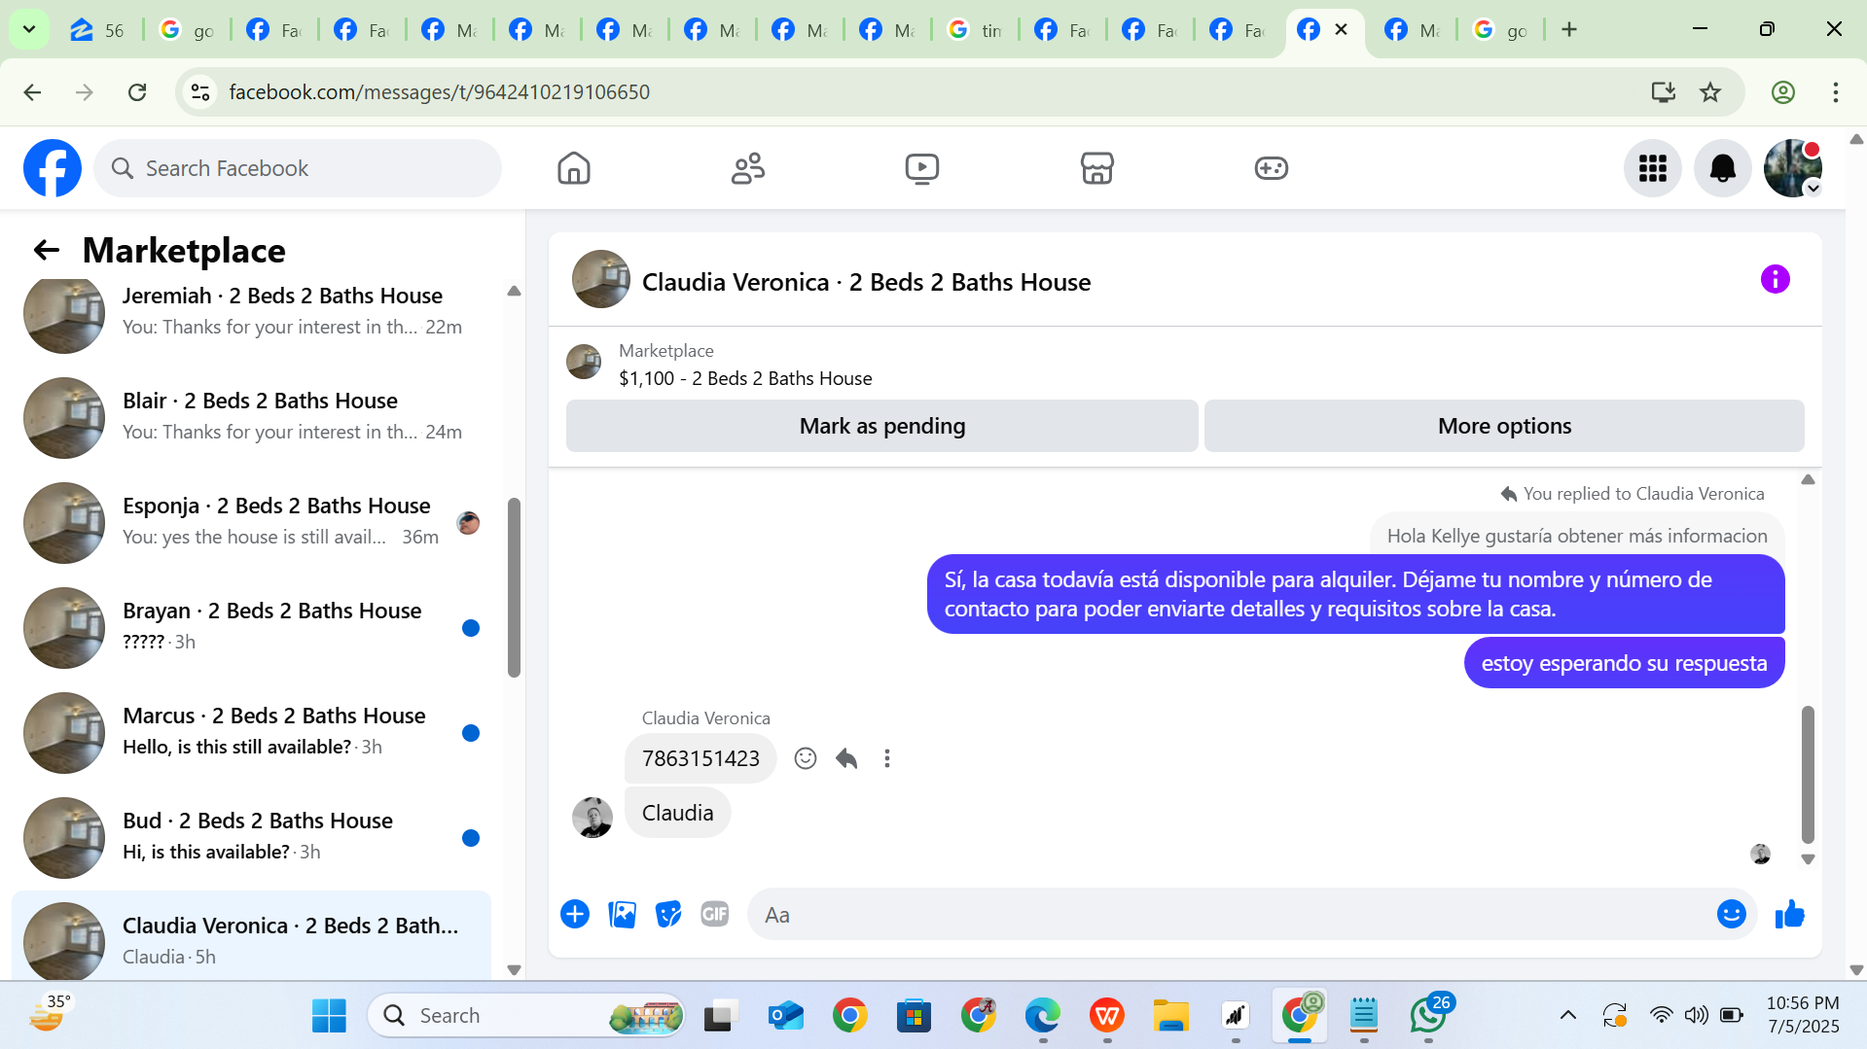Screen dimensions: 1867x1049
Task: Show hidden system tray icons
Action: click(1567, 1016)
